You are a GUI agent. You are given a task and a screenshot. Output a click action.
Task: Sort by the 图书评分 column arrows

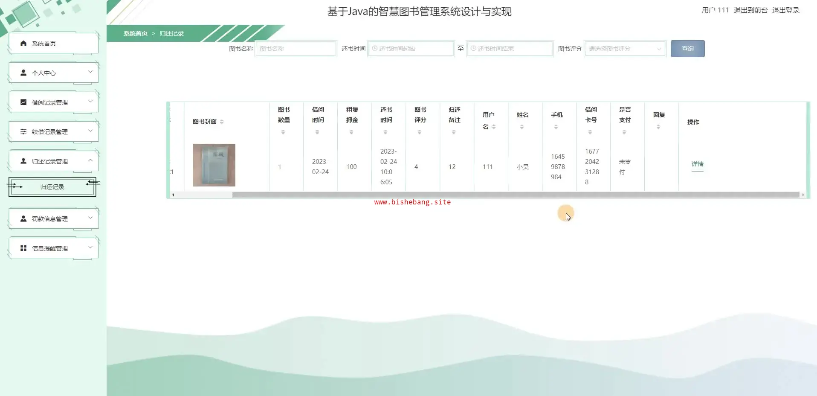point(420,132)
